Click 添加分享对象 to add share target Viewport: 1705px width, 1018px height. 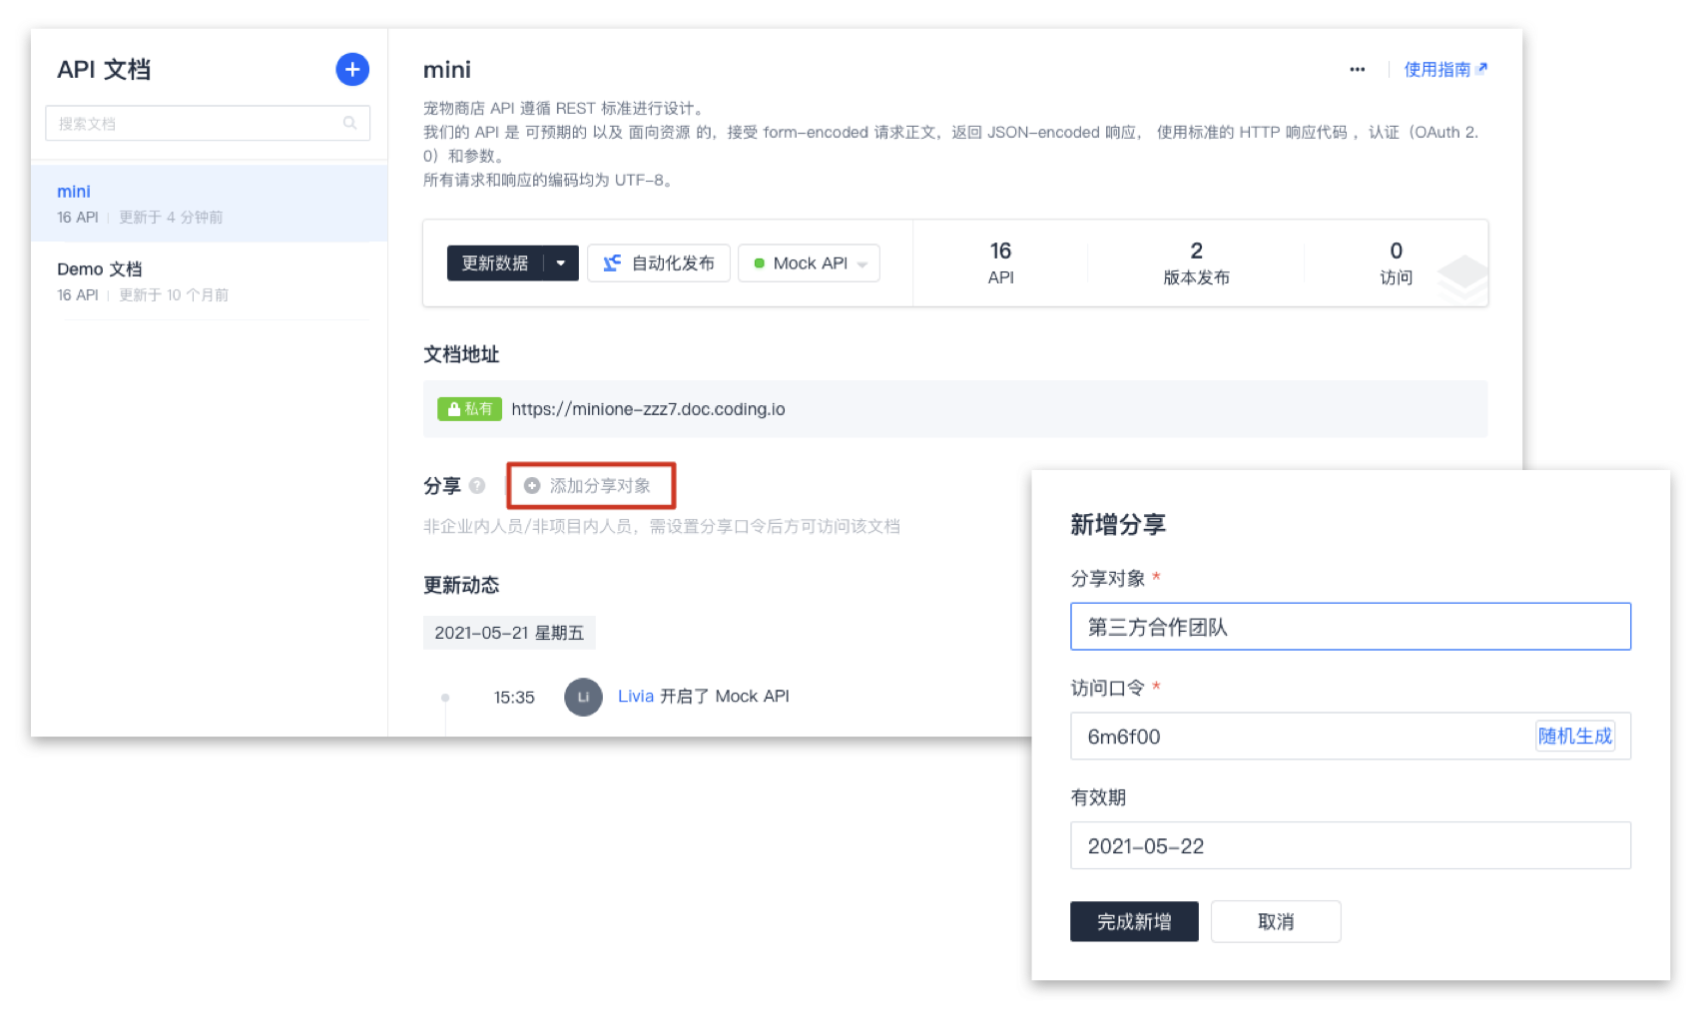[591, 486]
